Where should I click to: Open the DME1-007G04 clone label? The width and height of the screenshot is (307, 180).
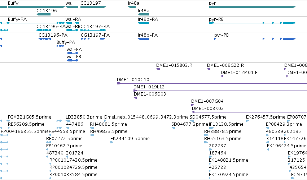coord(207,101)
